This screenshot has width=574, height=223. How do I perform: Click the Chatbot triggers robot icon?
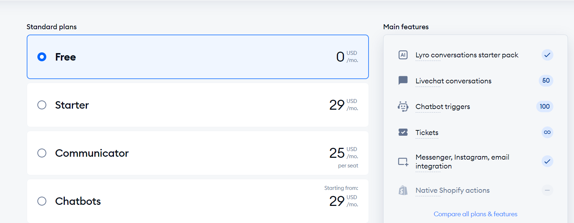pos(403,107)
